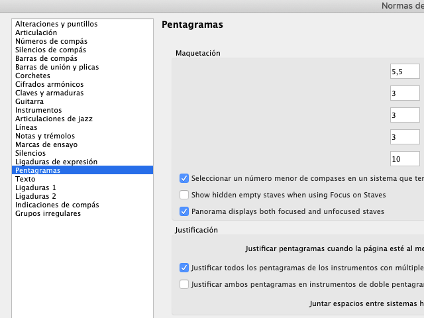Viewport: 424px width, 318px height.
Task: Select 'Ligaduras de expresión' item
Action: pyautogui.click(x=56, y=162)
